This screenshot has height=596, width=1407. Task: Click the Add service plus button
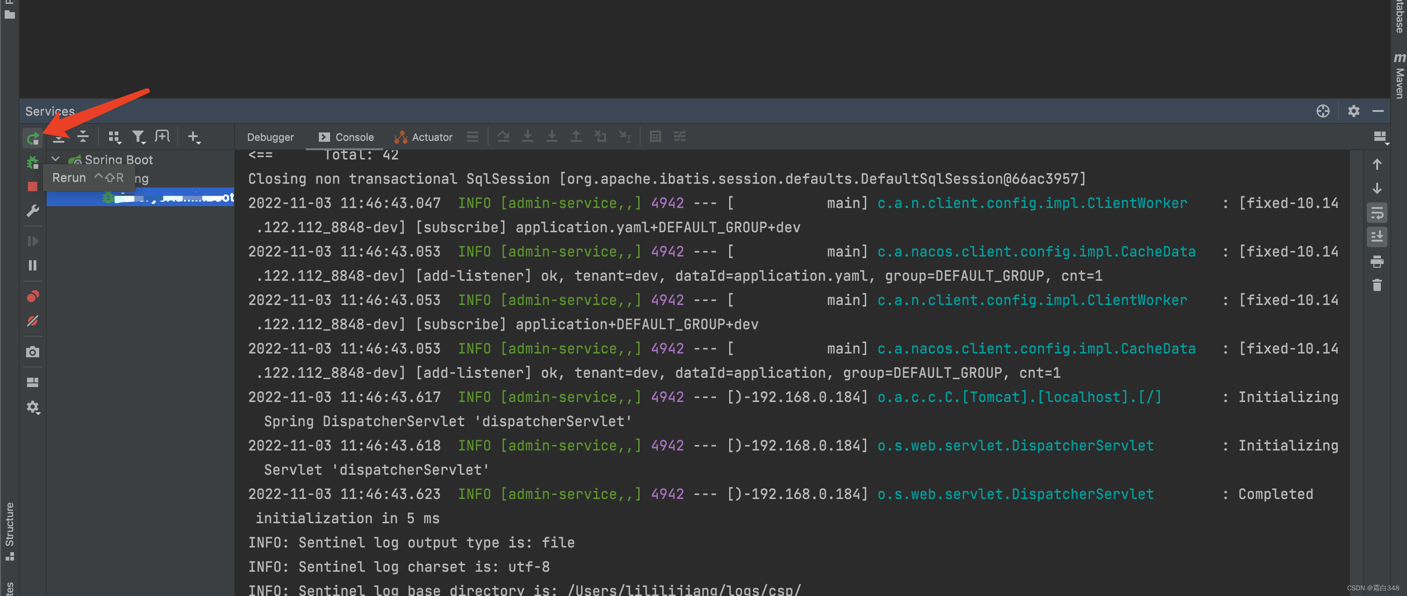pyautogui.click(x=193, y=137)
